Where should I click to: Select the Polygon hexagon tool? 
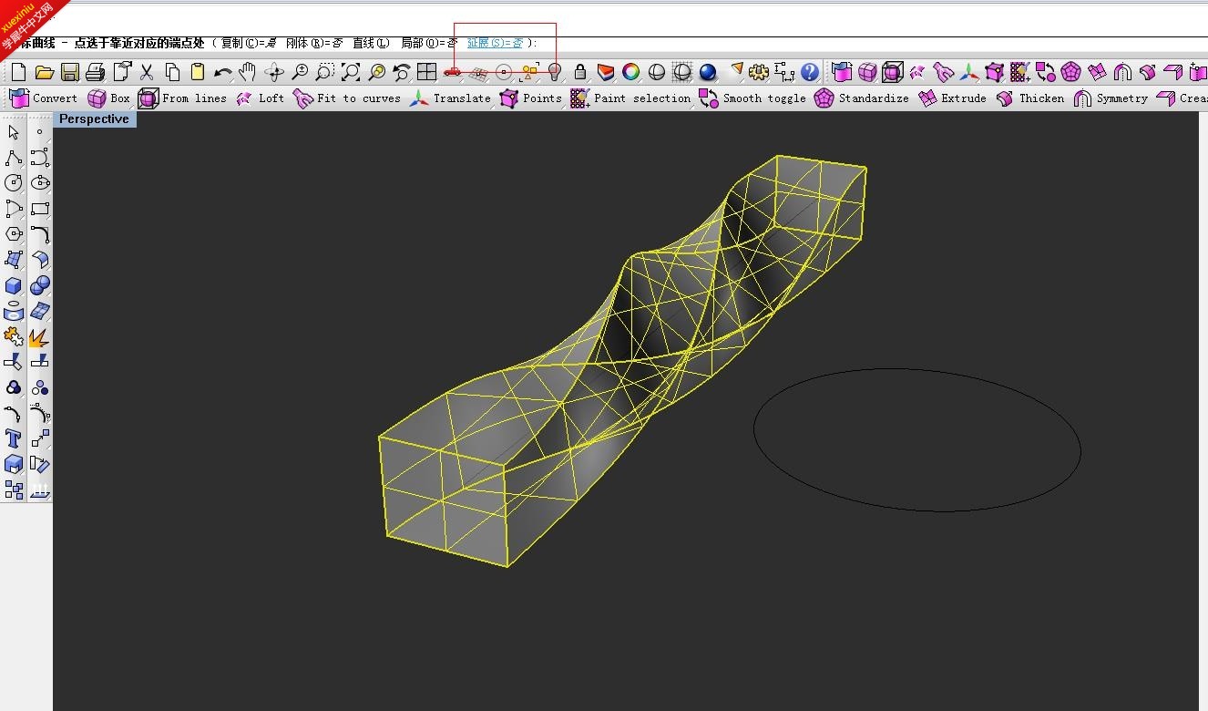(x=14, y=234)
